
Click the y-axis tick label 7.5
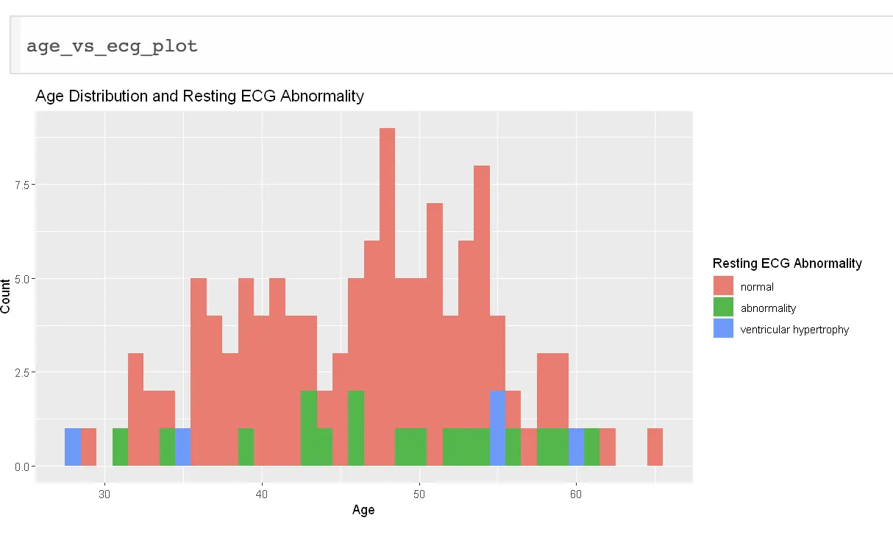[22, 185]
